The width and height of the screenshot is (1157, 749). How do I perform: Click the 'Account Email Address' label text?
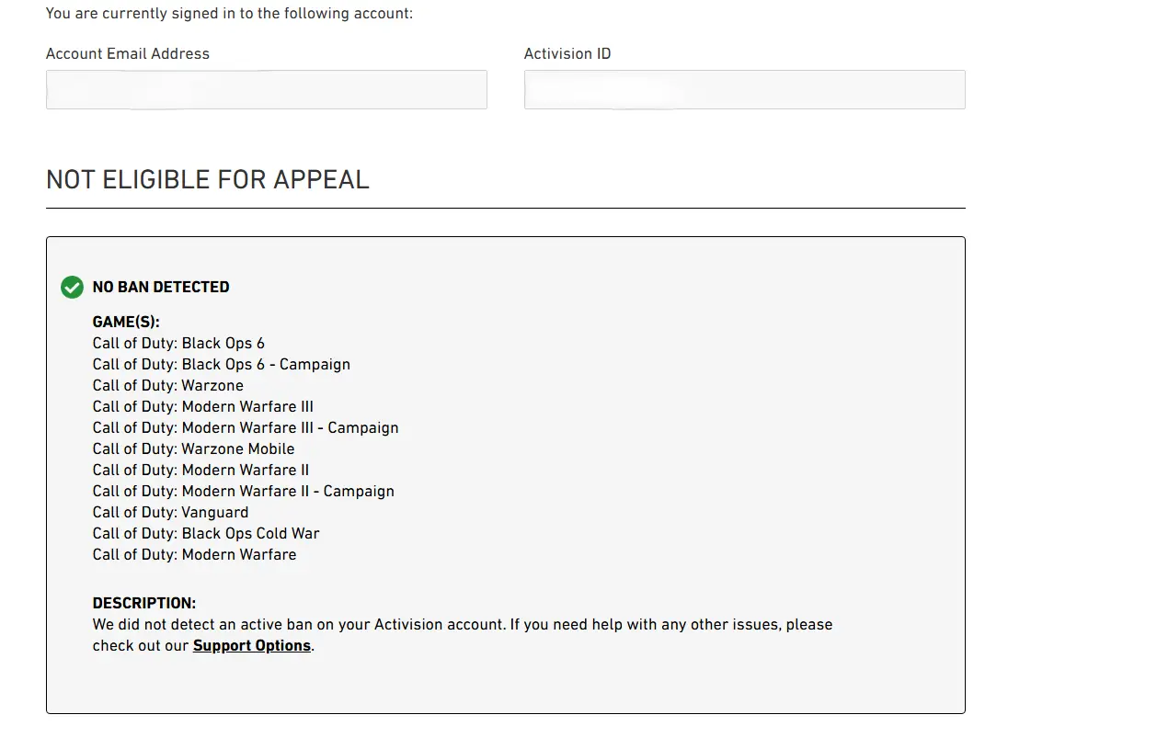tap(128, 54)
